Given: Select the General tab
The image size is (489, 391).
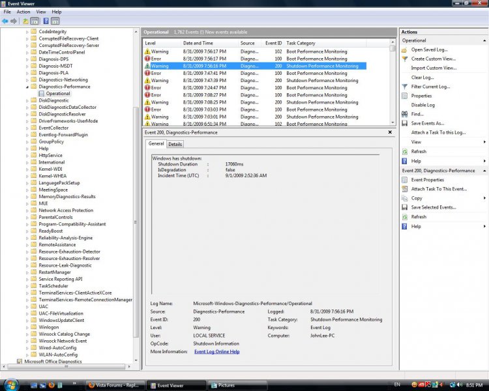Looking at the screenshot, I should 156,143.
